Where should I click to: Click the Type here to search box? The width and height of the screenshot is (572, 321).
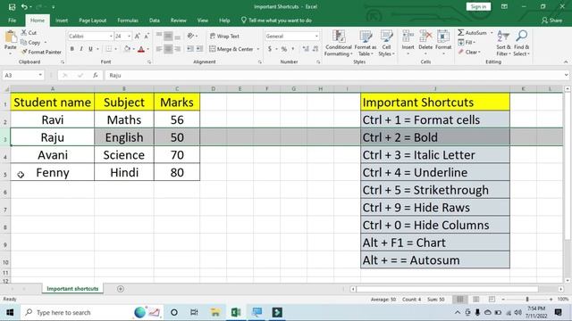pos(75,312)
